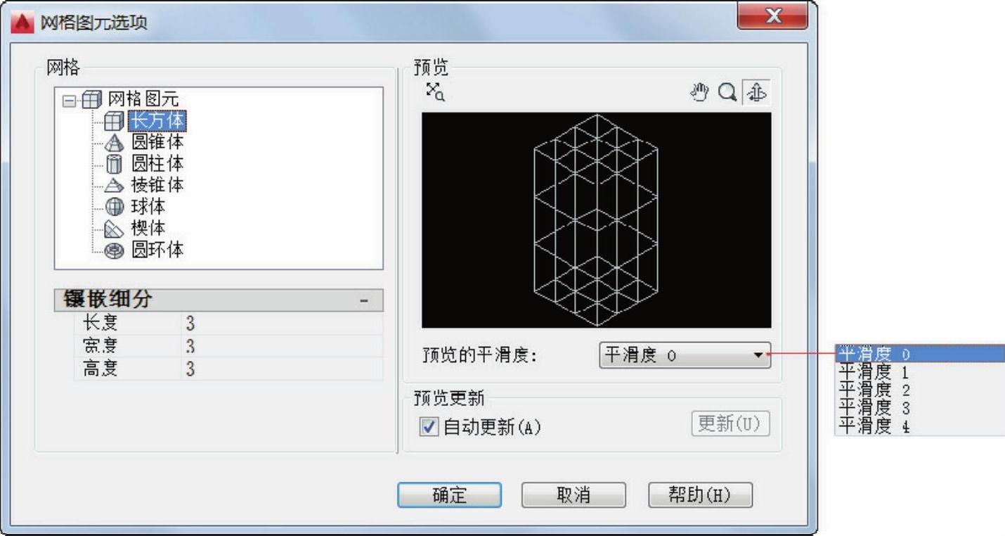Click the 帮助(H) button
This screenshot has height=536, width=1005.
click(x=700, y=495)
